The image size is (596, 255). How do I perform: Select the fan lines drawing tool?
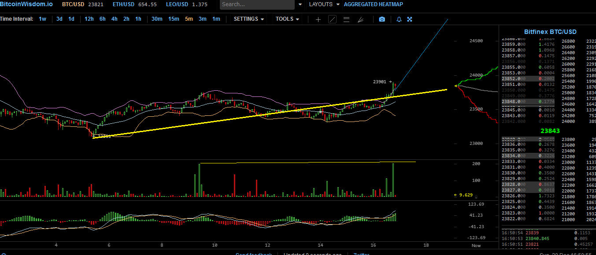point(360,19)
